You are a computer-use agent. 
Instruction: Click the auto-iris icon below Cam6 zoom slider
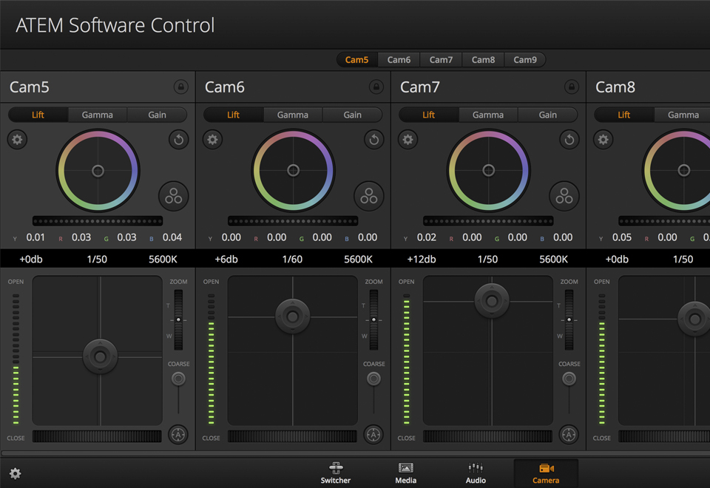373,435
